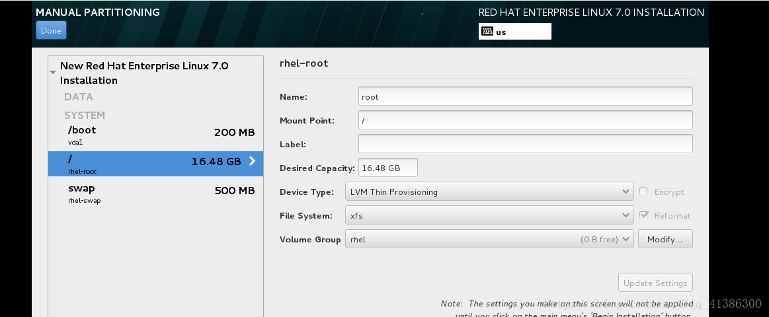Click the MANUAL PARTITIONING title
The image size is (769, 317).
coord(98,13)
